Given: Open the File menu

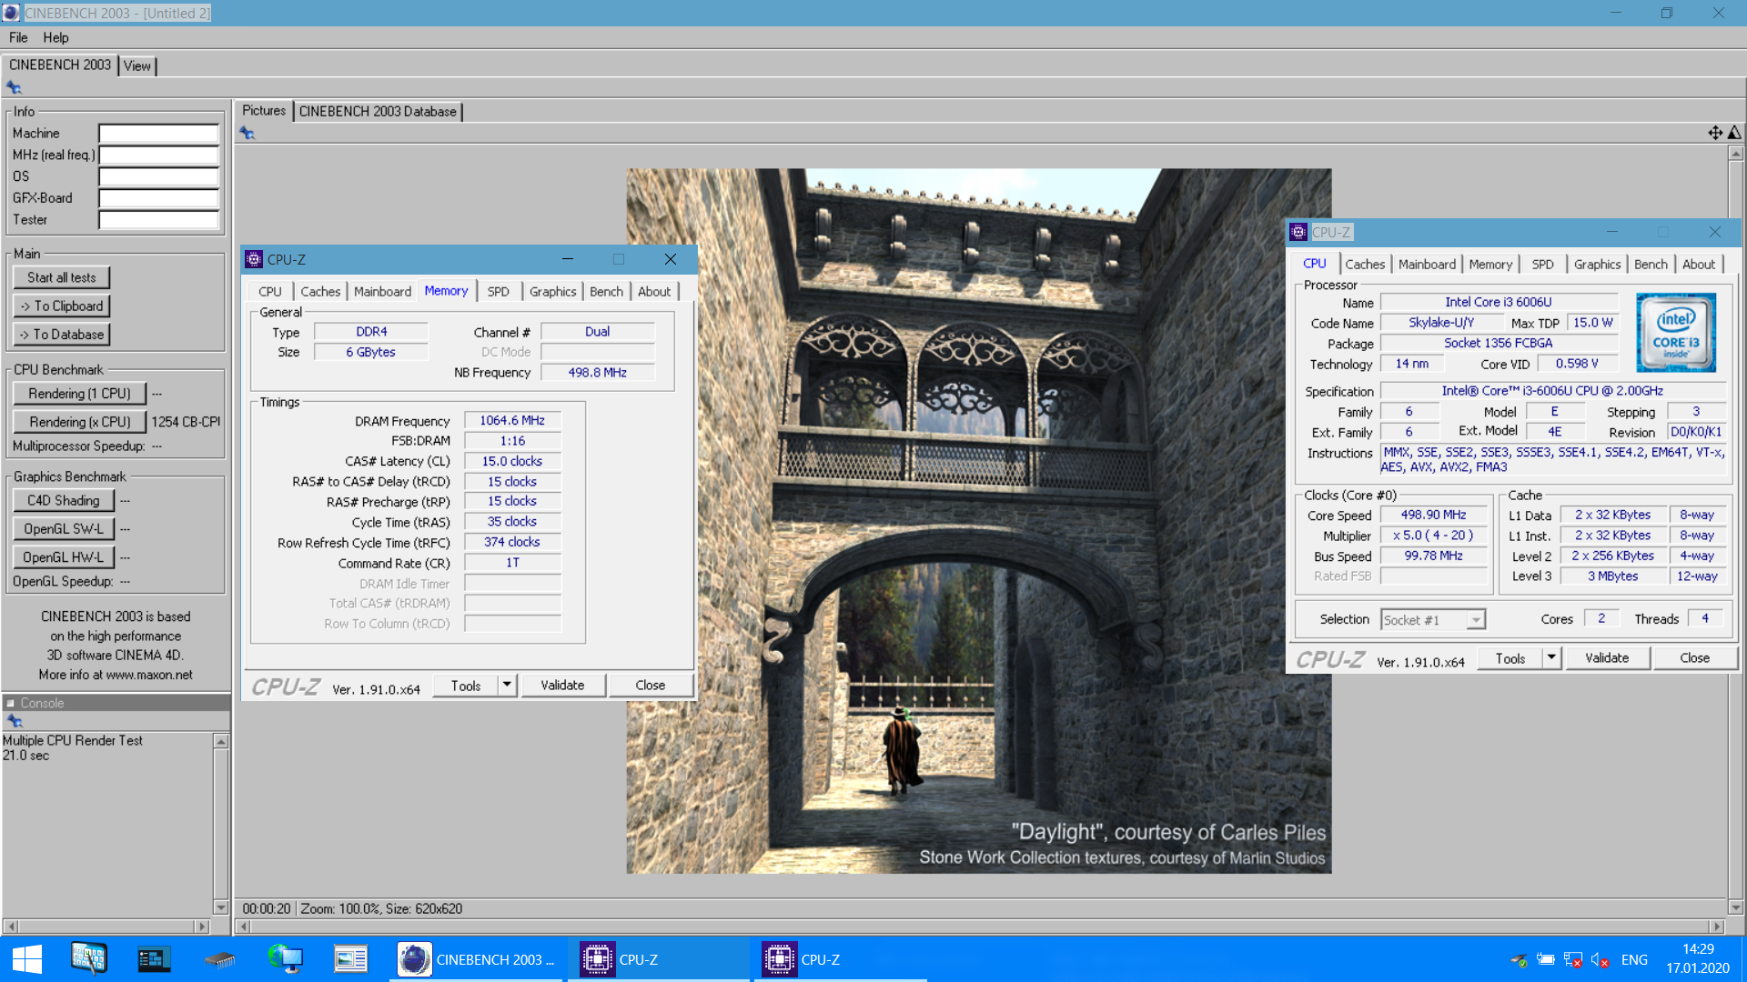Looking at the screenshot, I should [x=18, y=37].
